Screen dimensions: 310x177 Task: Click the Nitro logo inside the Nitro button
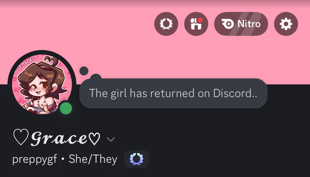pyautogui.click(x=228, y=24)
